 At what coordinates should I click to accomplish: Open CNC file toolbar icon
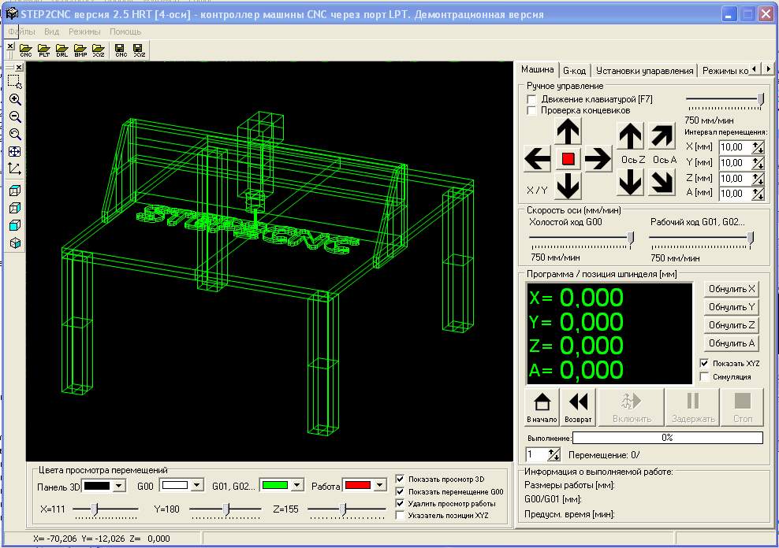point(26,50)
